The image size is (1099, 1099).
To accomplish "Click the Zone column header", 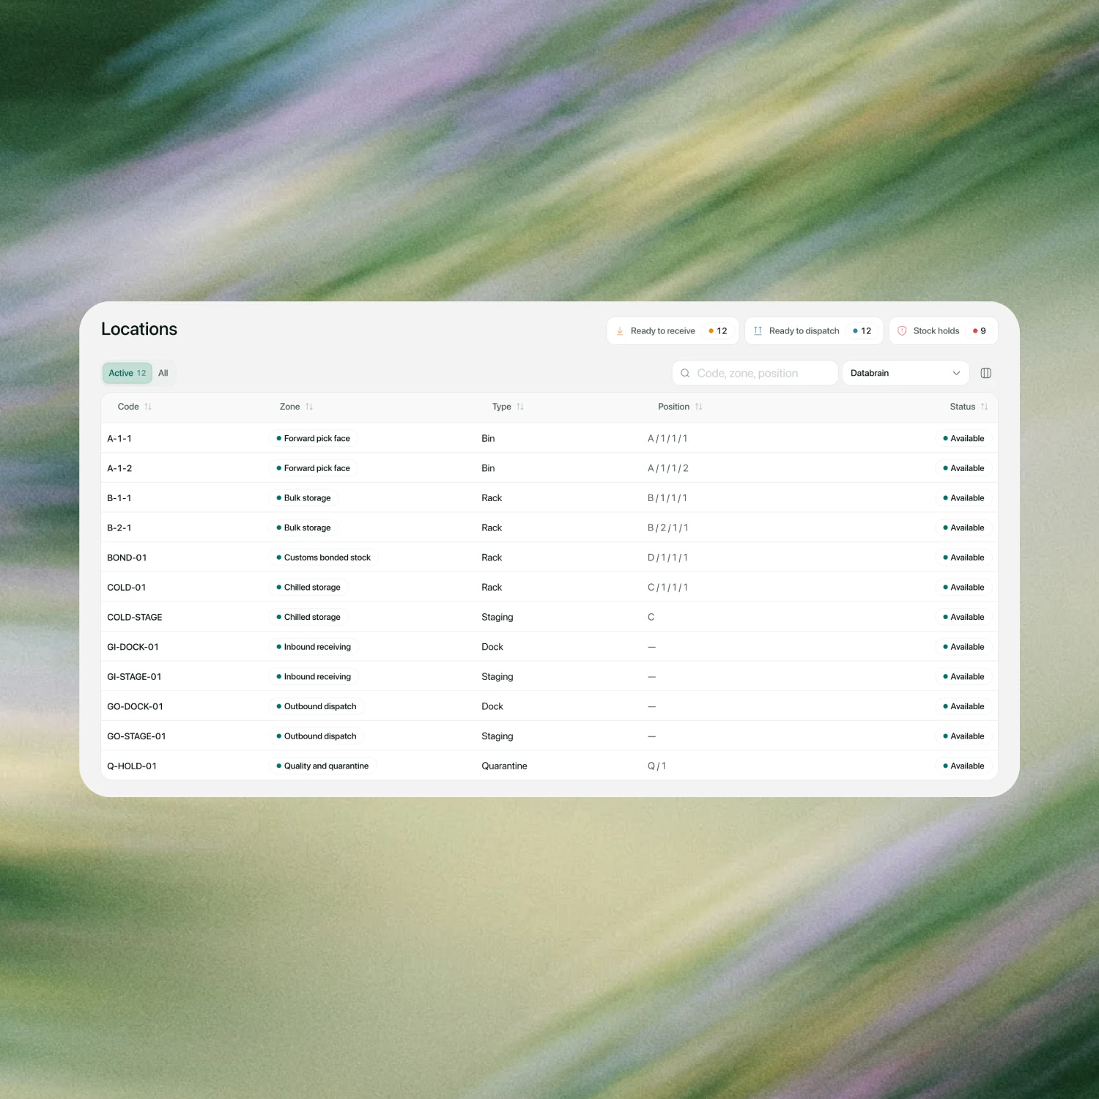I will 290,407.
